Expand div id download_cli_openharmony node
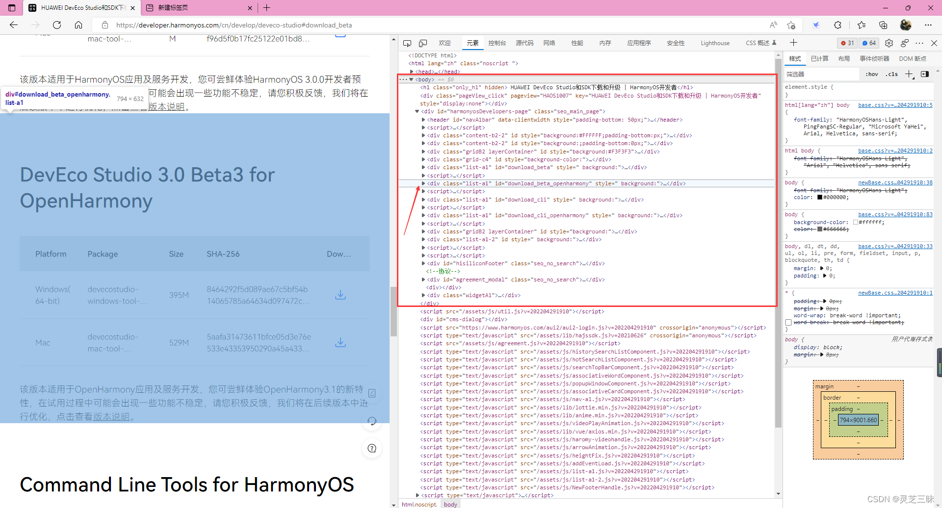This screenshot has height=508, width=942. click(423, 215)
